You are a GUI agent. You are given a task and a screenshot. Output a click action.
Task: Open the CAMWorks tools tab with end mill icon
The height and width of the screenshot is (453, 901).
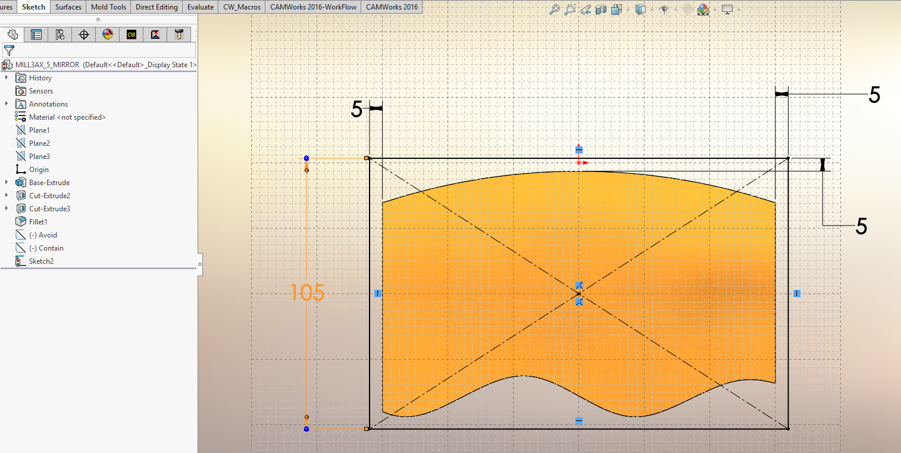pyautogui.click(x=178, y=35)
